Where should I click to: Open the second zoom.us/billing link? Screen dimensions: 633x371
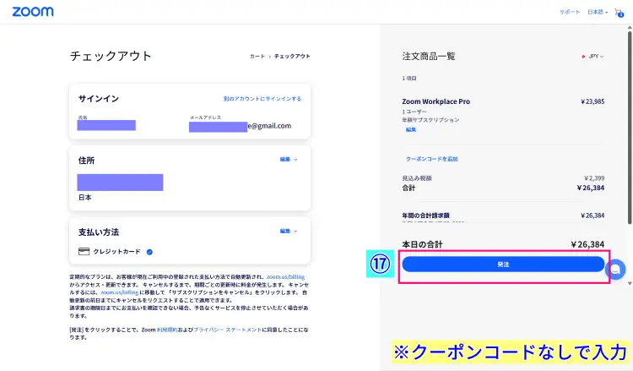[120, 292]
